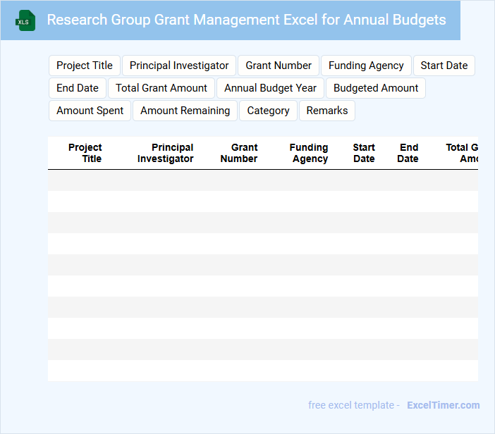The image size is (495, 434).
Task: Choose the Amount Spent tag
Action: tap(90, 111)
